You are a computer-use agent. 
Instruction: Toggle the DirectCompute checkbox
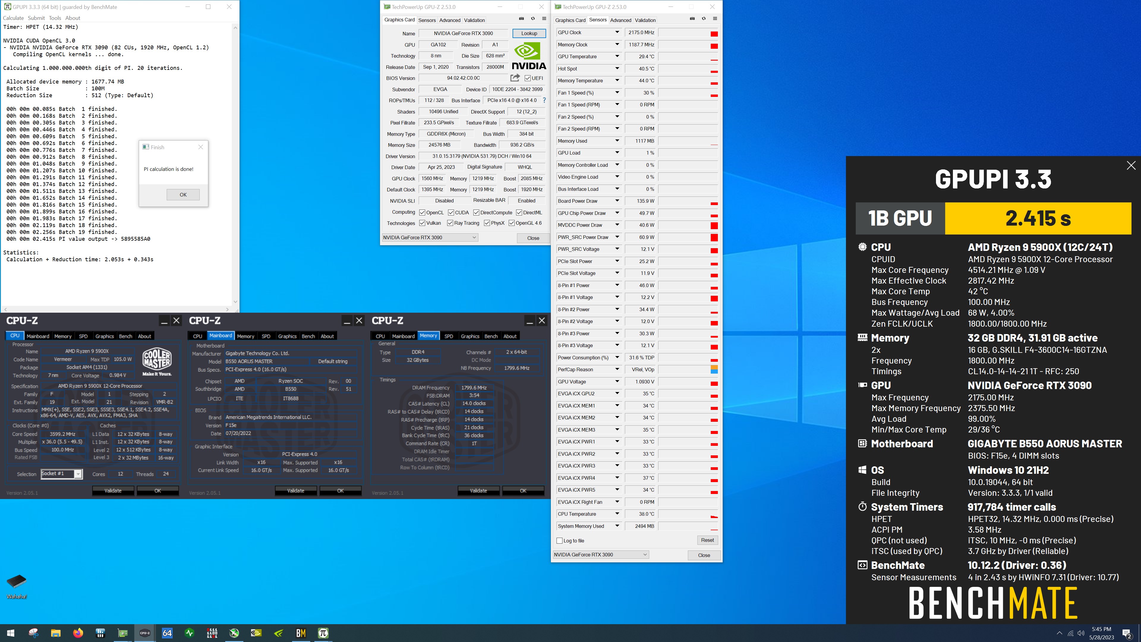476,212
